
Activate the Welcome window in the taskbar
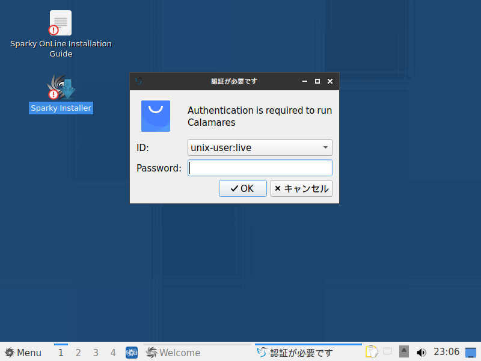pyautogui.click(x=198, y=353)
